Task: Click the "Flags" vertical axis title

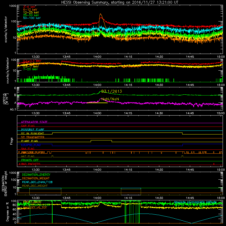Action: point(12,141)
